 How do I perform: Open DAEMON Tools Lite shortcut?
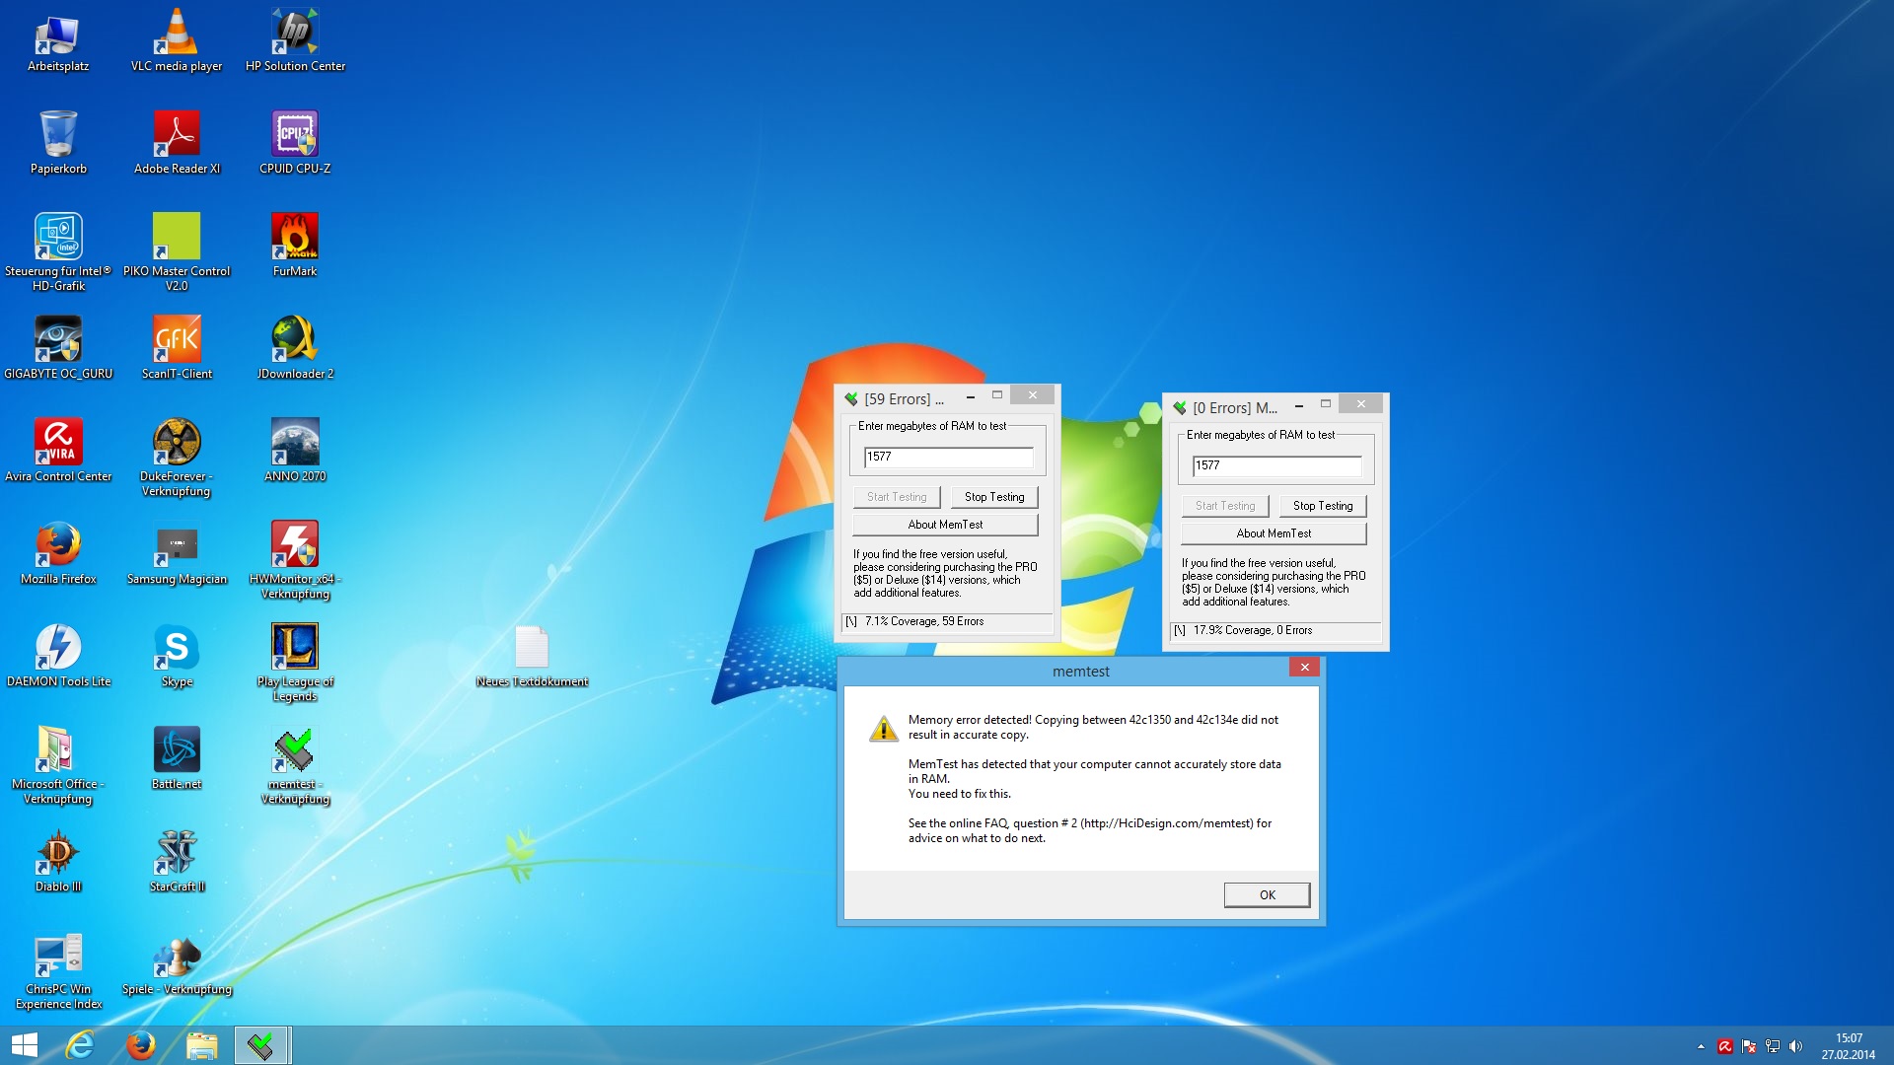point(58,647)
